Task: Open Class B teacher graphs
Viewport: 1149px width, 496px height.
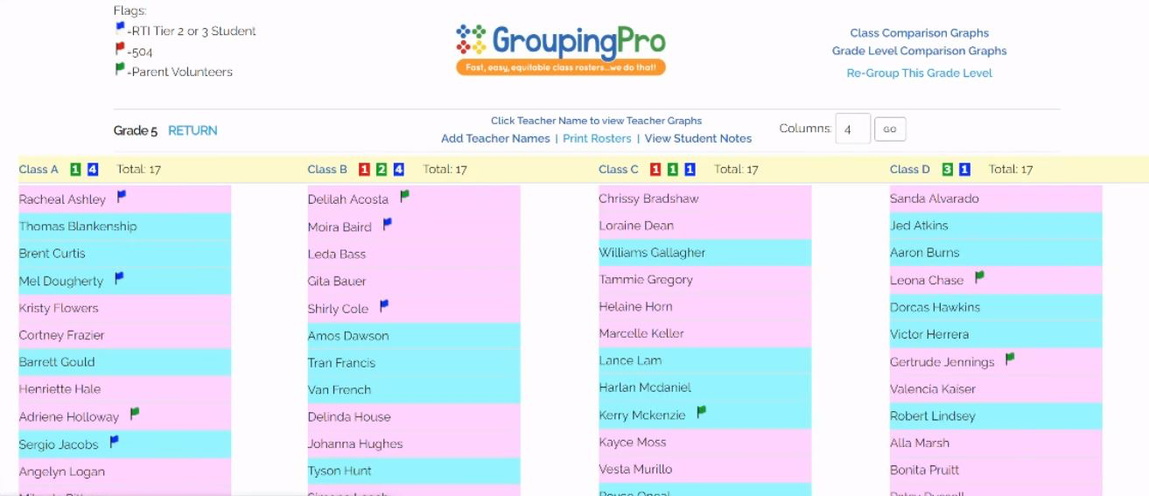Action: coord(327,170)
